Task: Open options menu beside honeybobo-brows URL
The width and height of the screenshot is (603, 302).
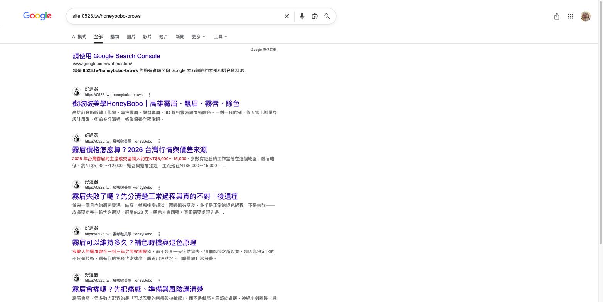Action: [150, 95]
